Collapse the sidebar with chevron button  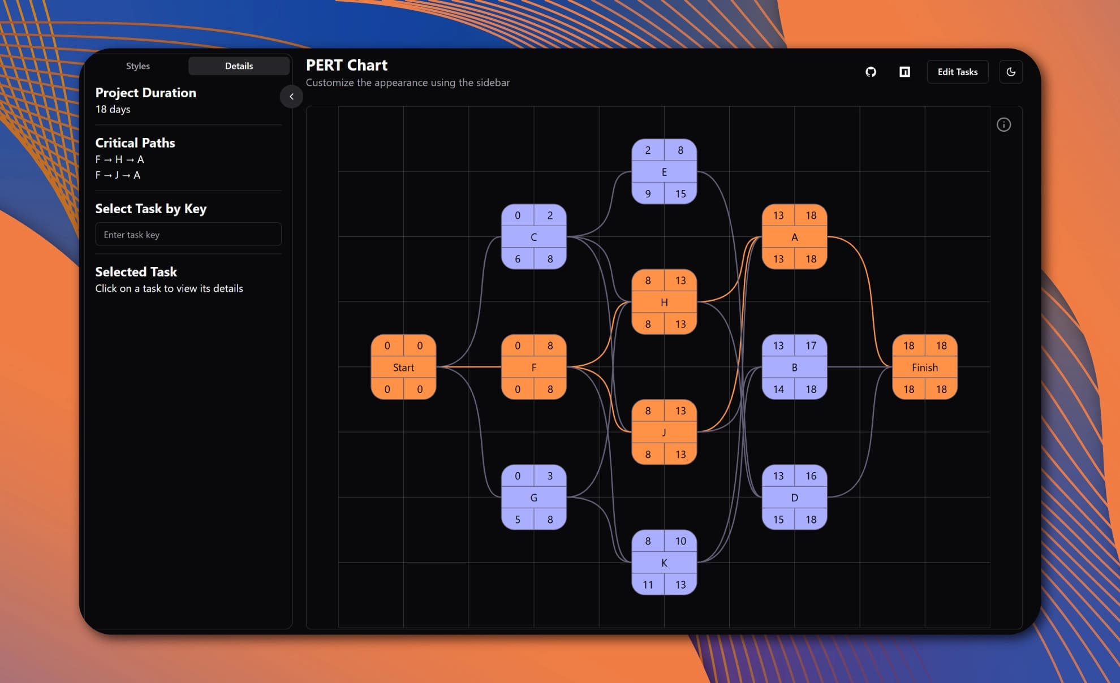click(291, 96)
